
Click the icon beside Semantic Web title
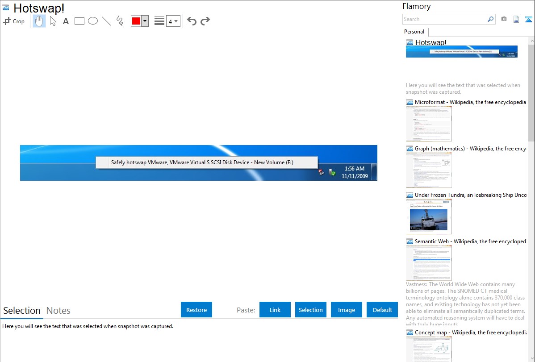410,241
